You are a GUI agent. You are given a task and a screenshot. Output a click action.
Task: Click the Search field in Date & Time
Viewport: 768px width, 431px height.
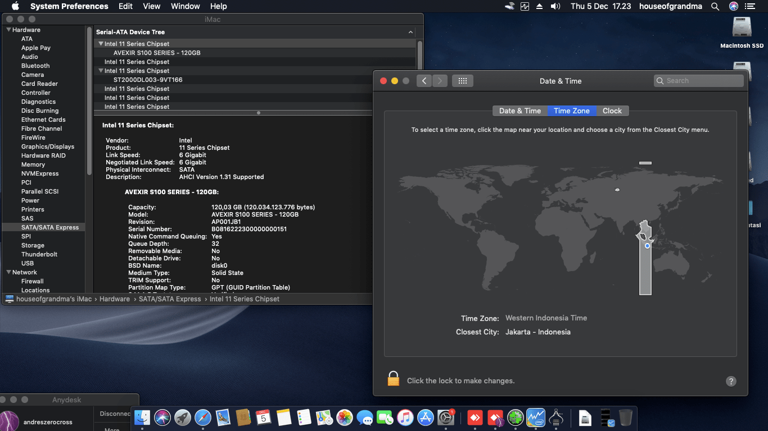click(698, 81)
